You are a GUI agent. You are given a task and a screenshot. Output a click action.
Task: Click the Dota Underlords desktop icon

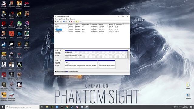(x=12, y=46)
